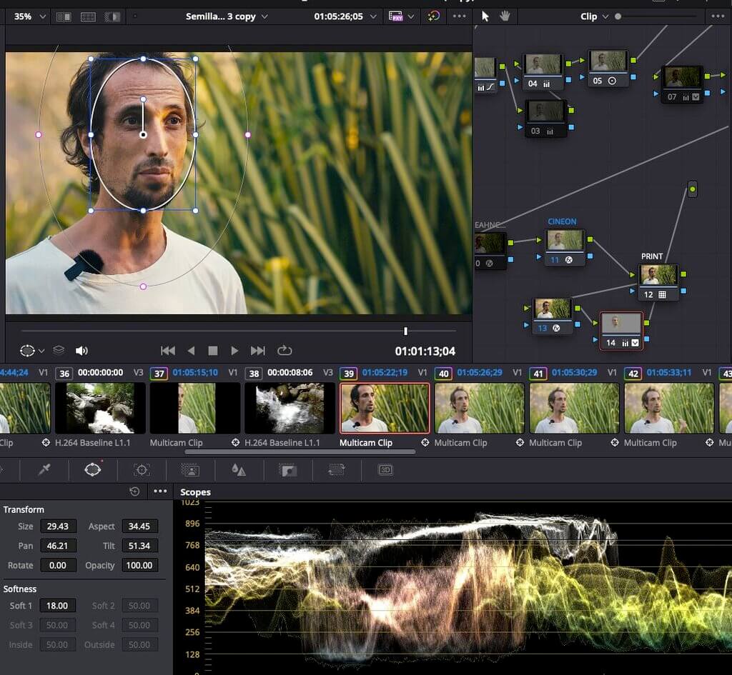
Task: Toggle split screen viewer mode
Action: click(x=88, y=16)
